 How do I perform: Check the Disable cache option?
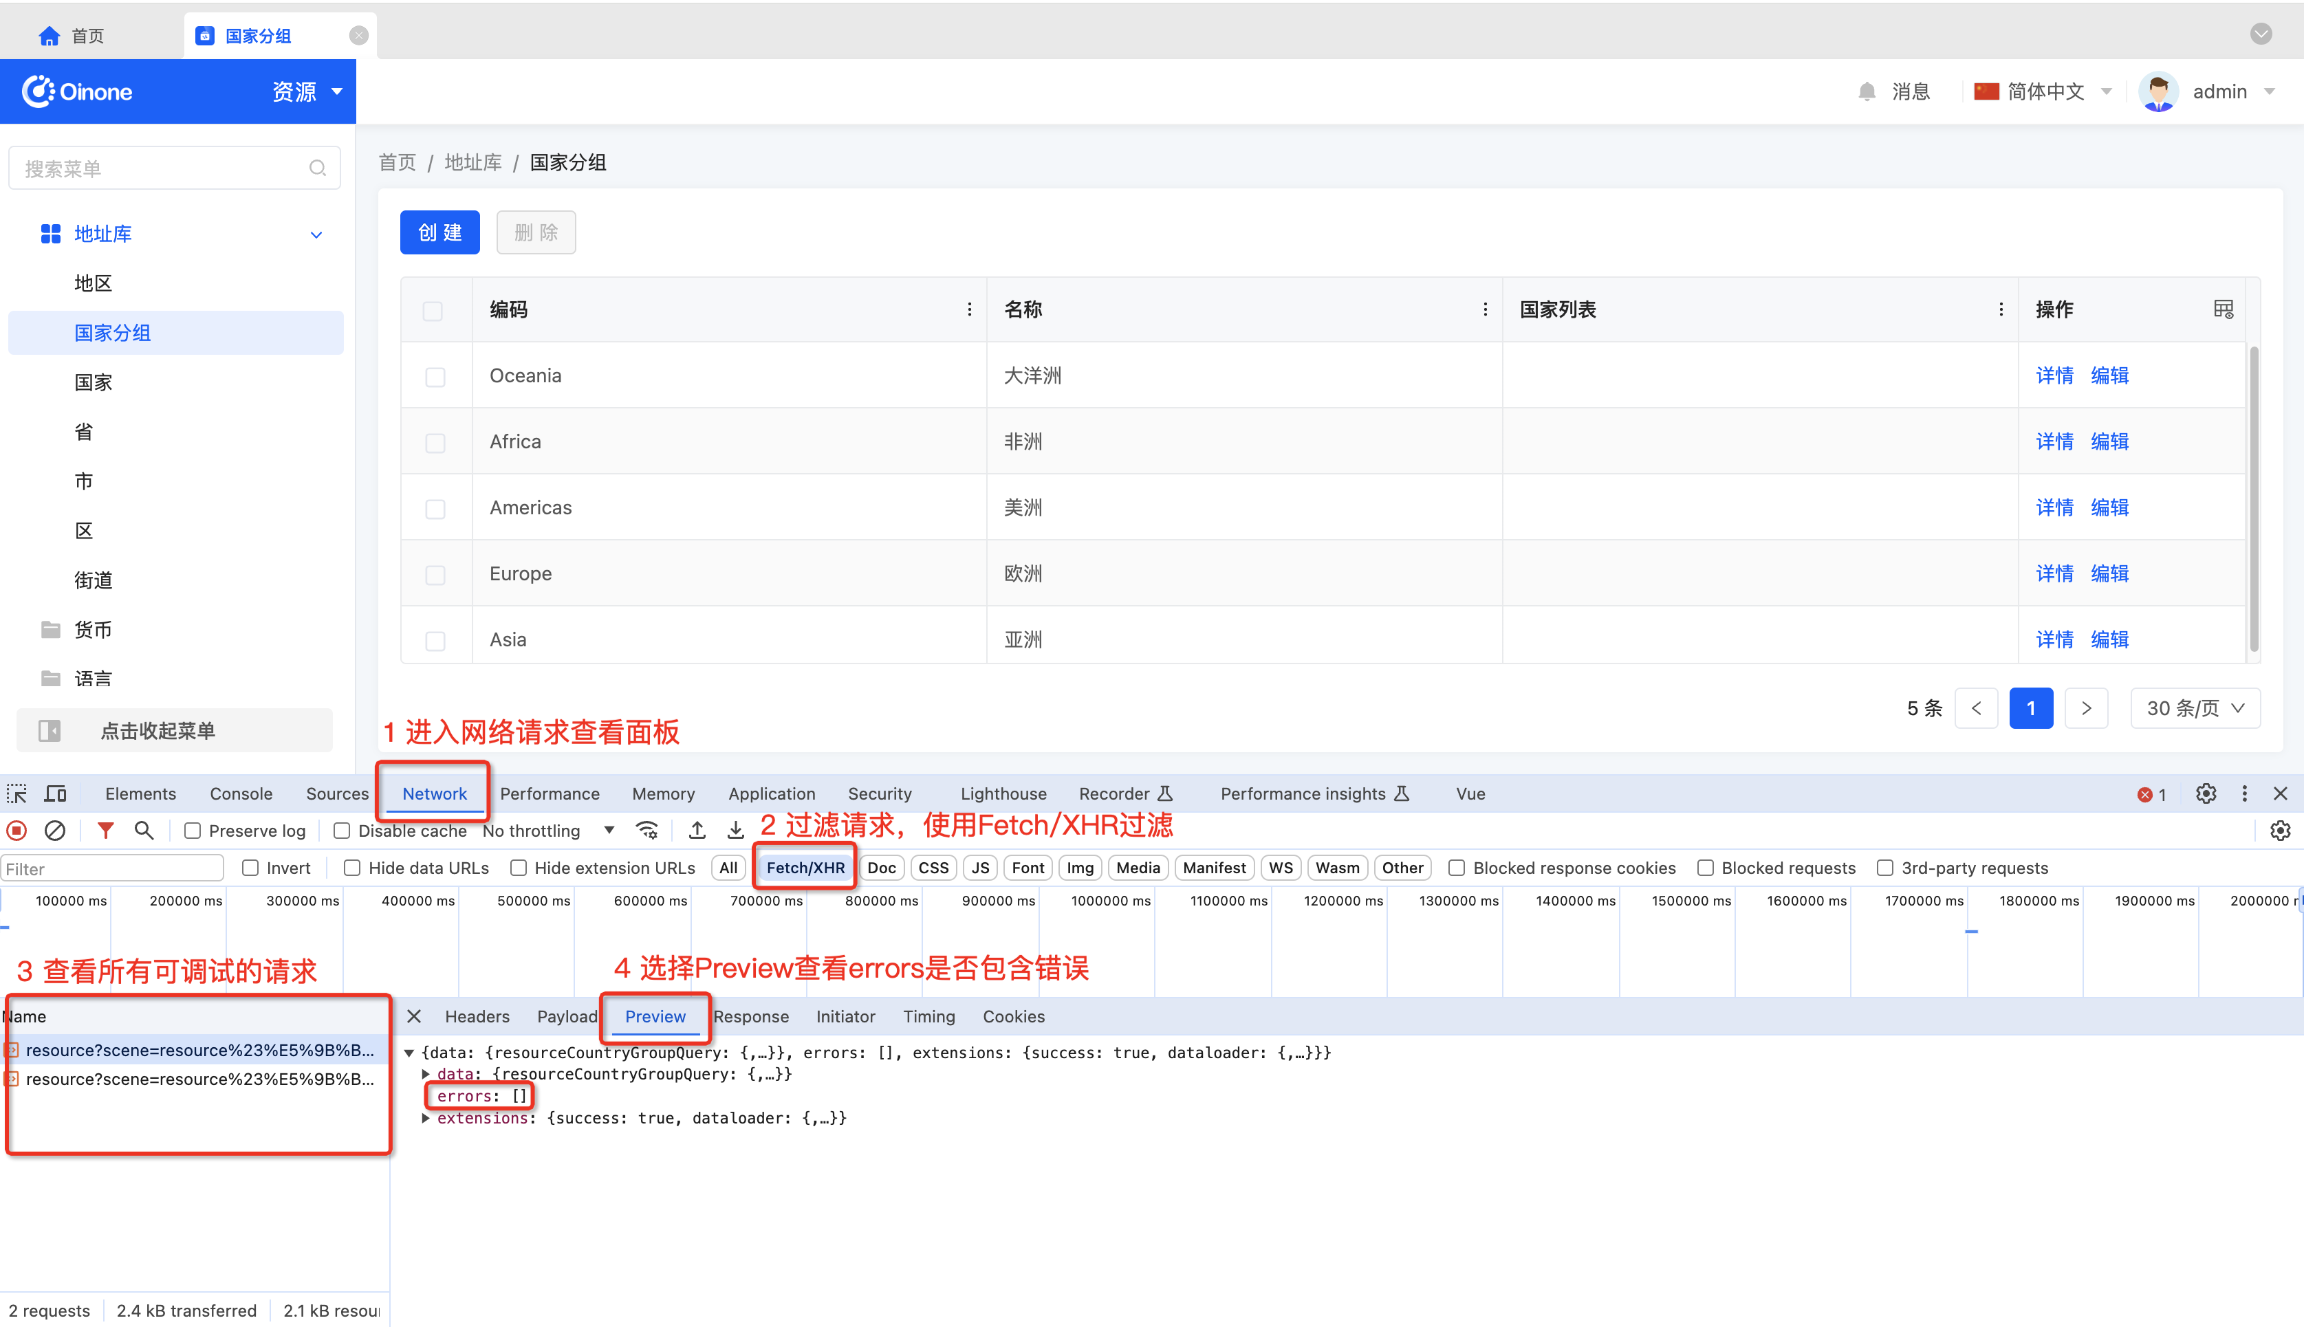coord(342,831)
